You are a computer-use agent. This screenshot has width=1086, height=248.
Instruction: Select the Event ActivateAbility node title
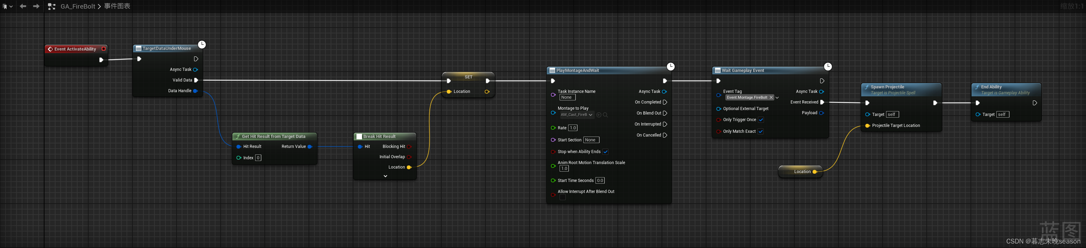tap(75, 49)
